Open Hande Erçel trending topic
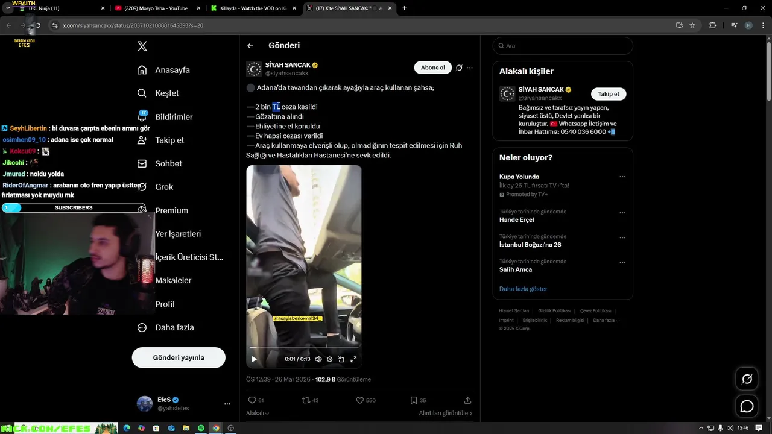Screen dimensions: 772x434 click(x=516, y=220)
